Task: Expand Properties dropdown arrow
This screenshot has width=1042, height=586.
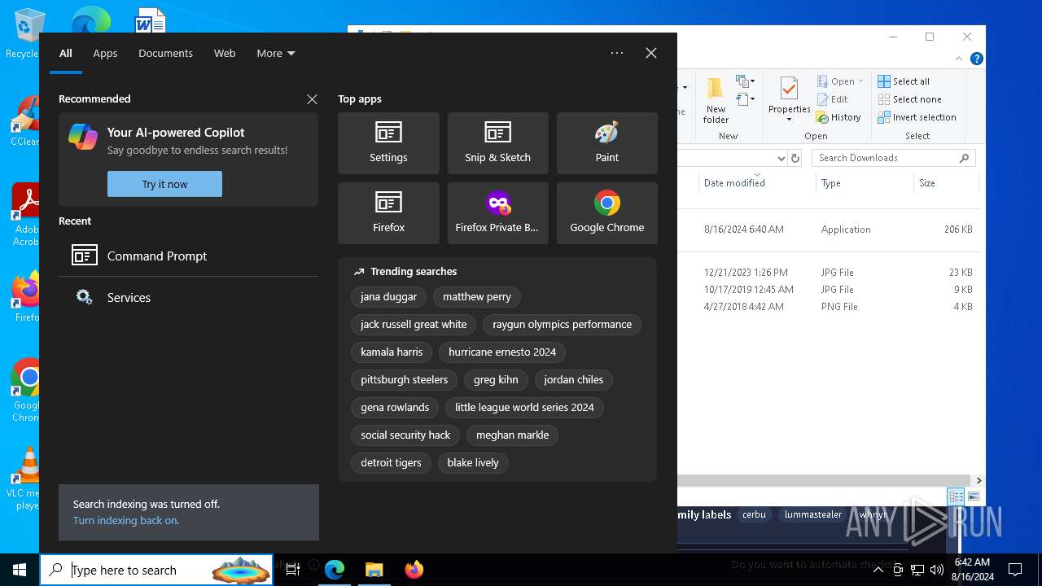Action: 789,120
